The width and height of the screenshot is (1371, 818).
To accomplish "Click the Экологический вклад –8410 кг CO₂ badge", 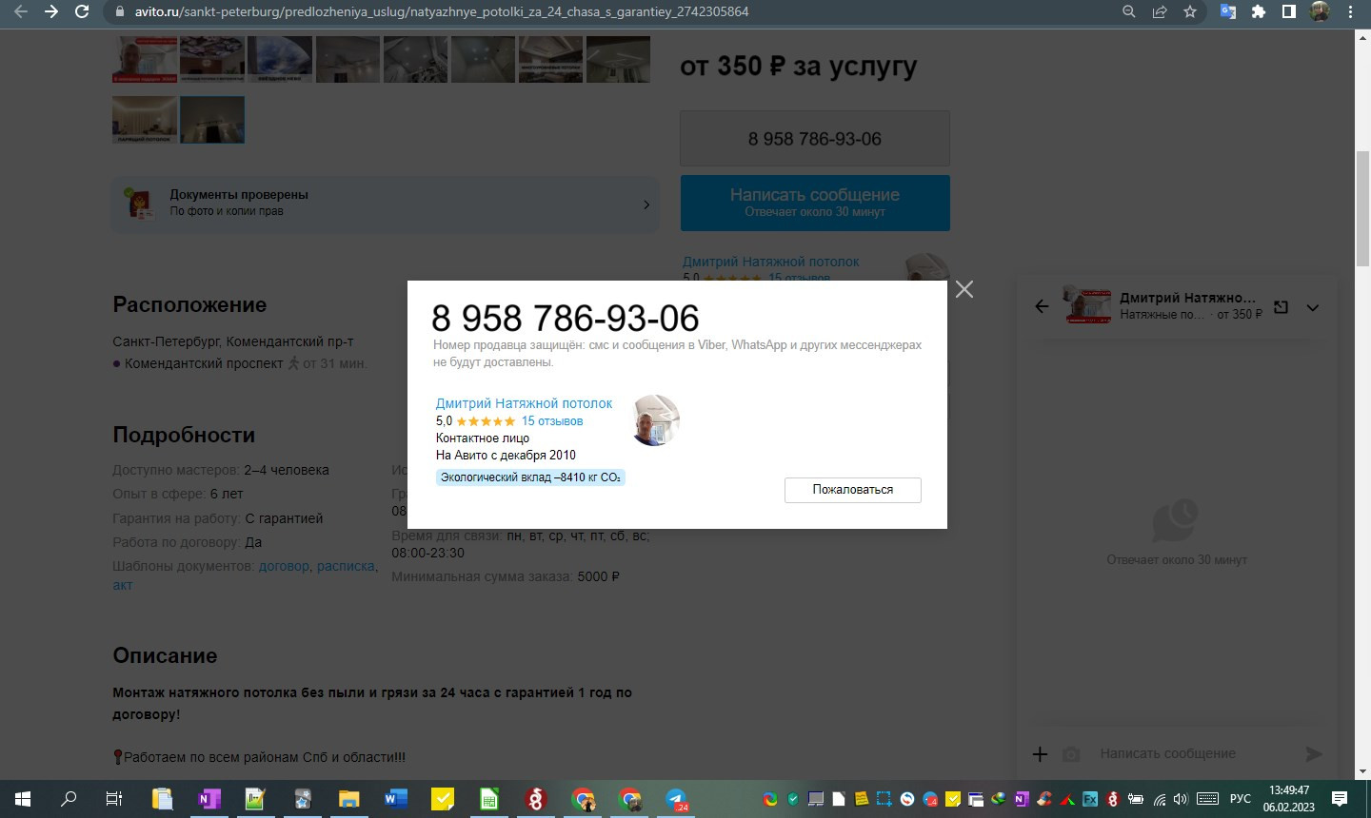I will click(x=530, y=477).
